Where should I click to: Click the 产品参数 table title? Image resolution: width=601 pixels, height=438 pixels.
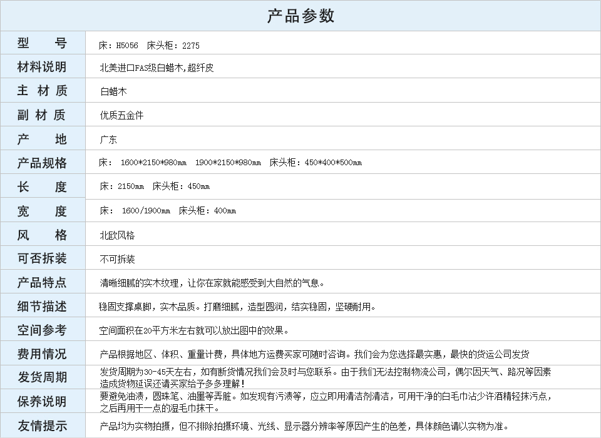(300, 16)
